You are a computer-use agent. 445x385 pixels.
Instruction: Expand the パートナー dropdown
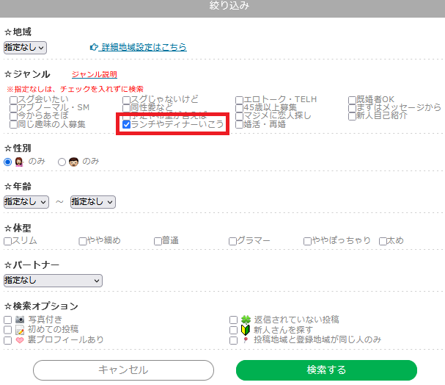(53, 280)
